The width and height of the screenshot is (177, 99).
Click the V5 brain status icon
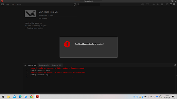[x=147, y=4]
